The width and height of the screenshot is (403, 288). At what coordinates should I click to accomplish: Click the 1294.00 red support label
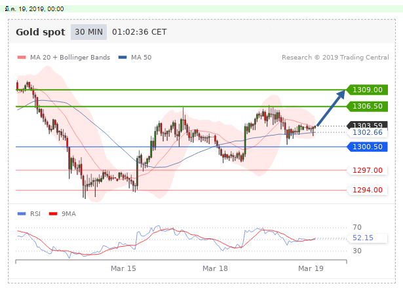click(367, 190)
